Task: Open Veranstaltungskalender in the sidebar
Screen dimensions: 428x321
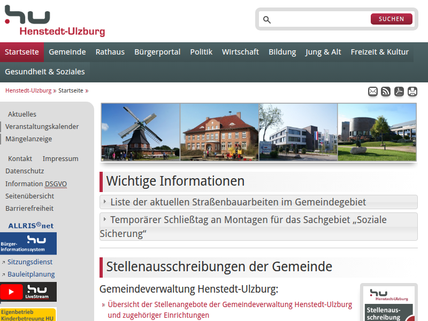Action: 42,127
